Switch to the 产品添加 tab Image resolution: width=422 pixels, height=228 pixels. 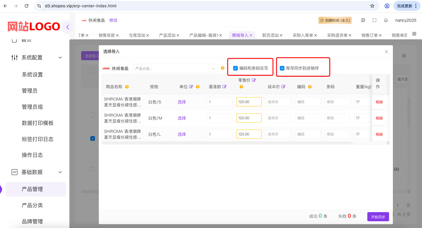[167, 35]
